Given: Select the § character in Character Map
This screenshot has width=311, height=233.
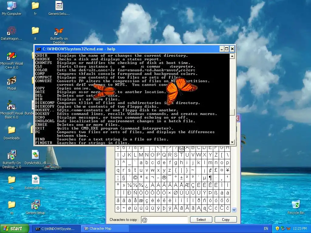Looking at the screenshot, I should coord(124,178).
